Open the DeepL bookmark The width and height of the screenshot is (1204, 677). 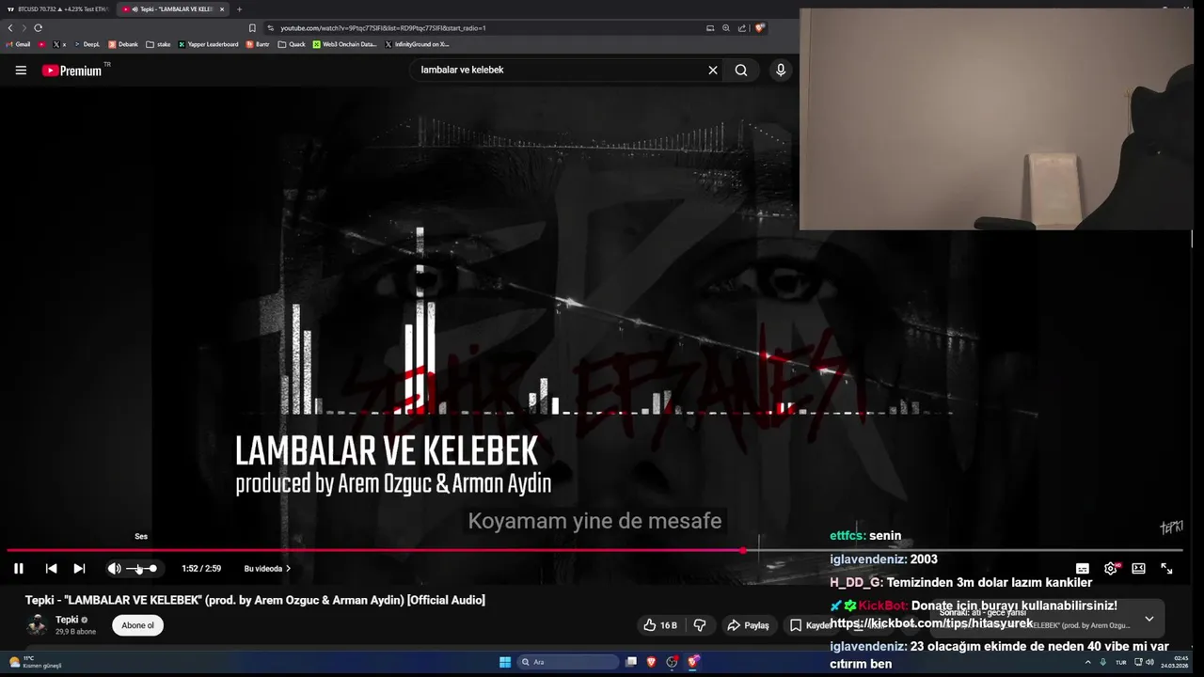click(87, 44)
